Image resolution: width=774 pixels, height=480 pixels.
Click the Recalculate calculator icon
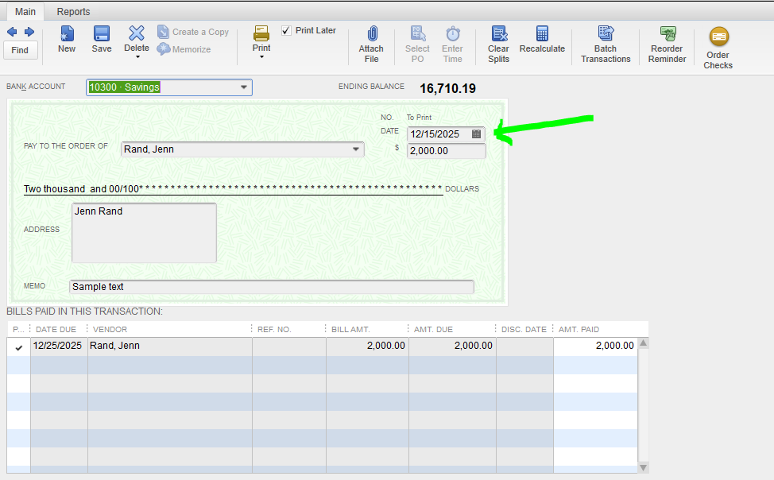coord(542,33)
